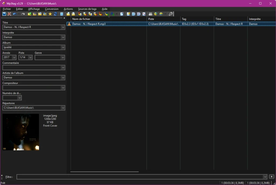276x185 pixels.
Task: Refresh the file list with blue arrows
Action: coord(56,14)
